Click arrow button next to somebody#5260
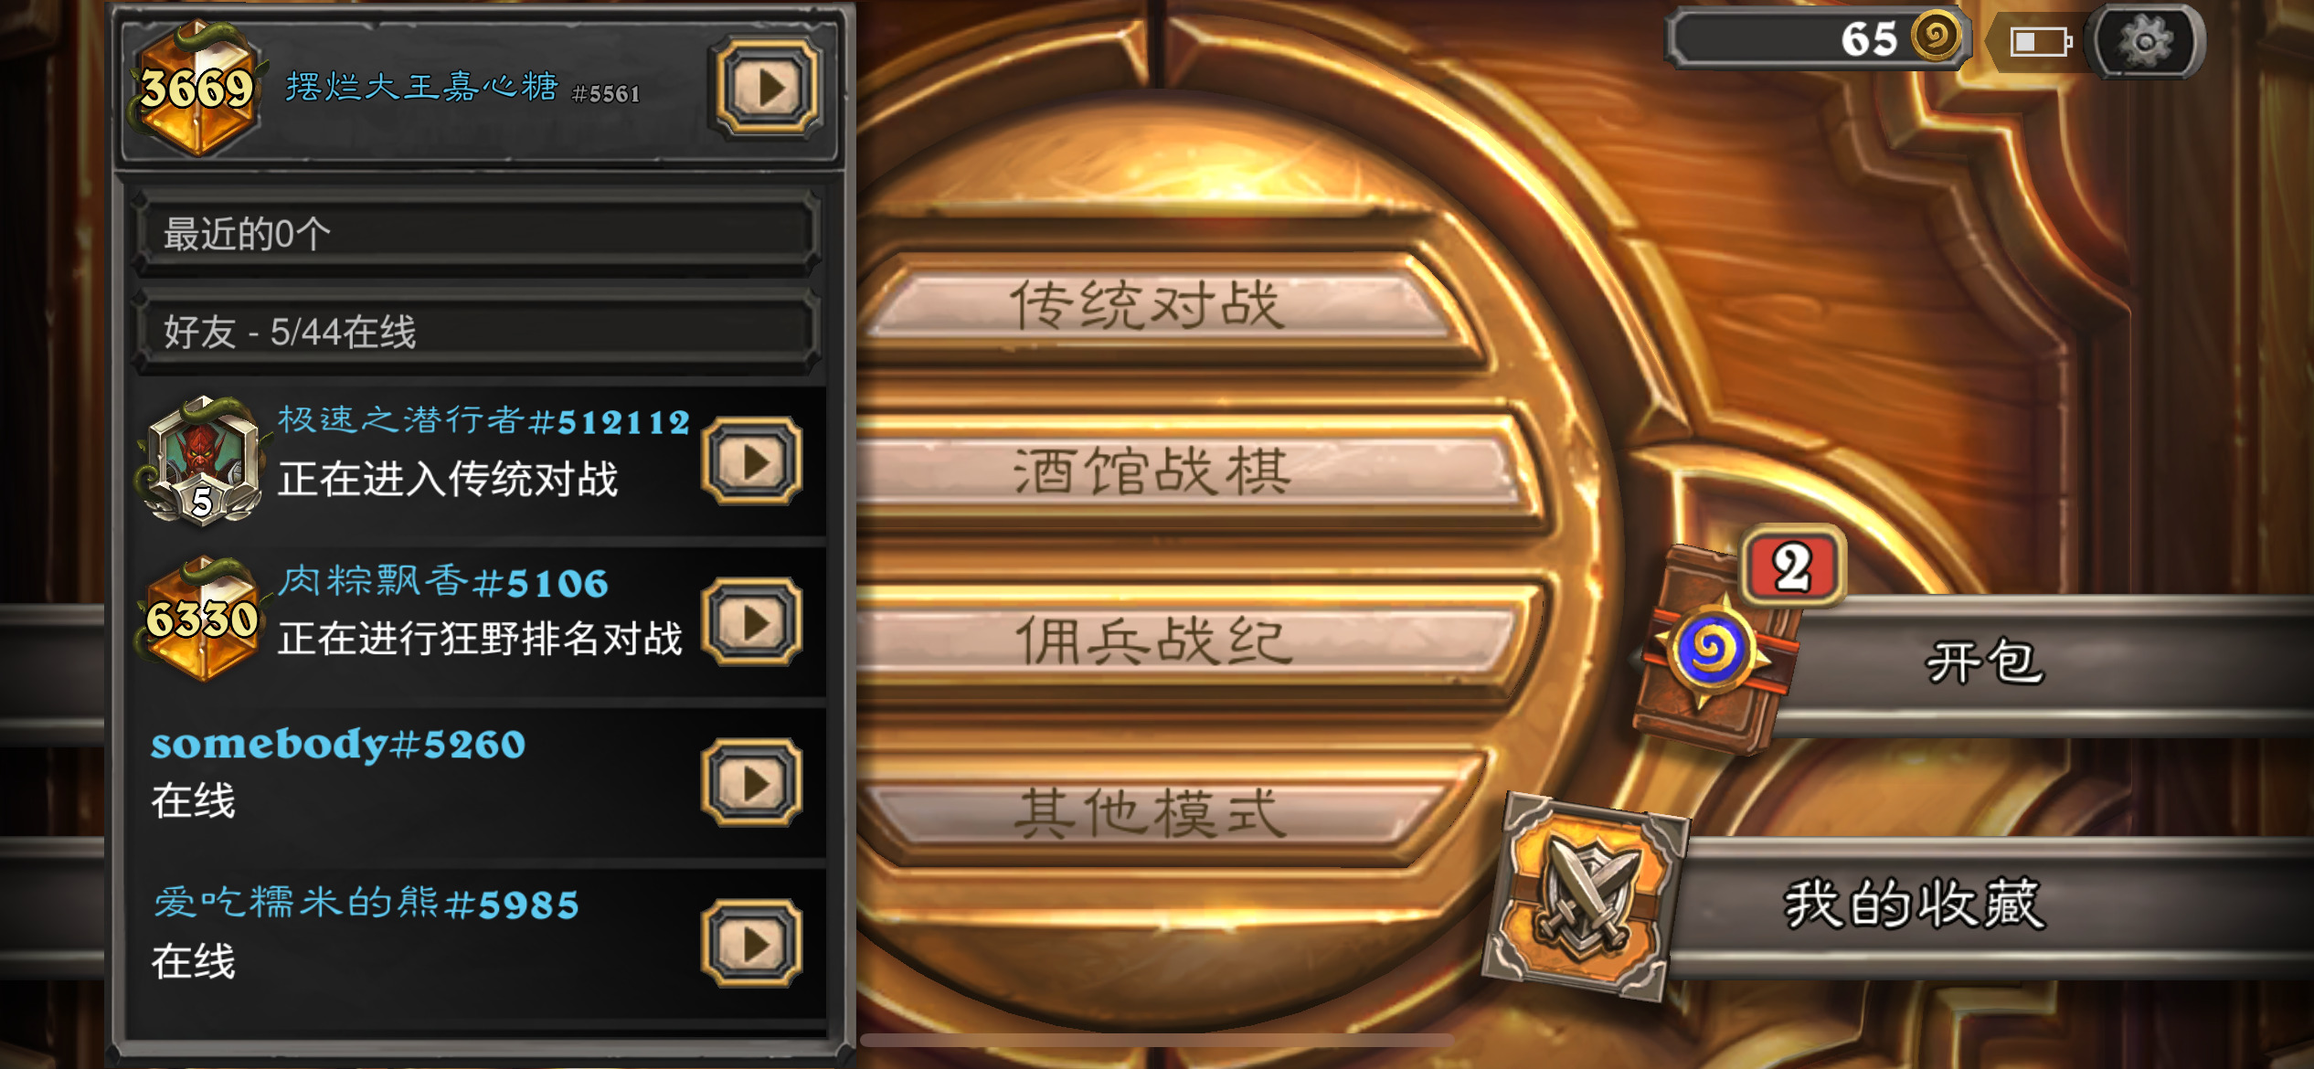Screen dimensions: 2314x1069 (x=752, y=783)
